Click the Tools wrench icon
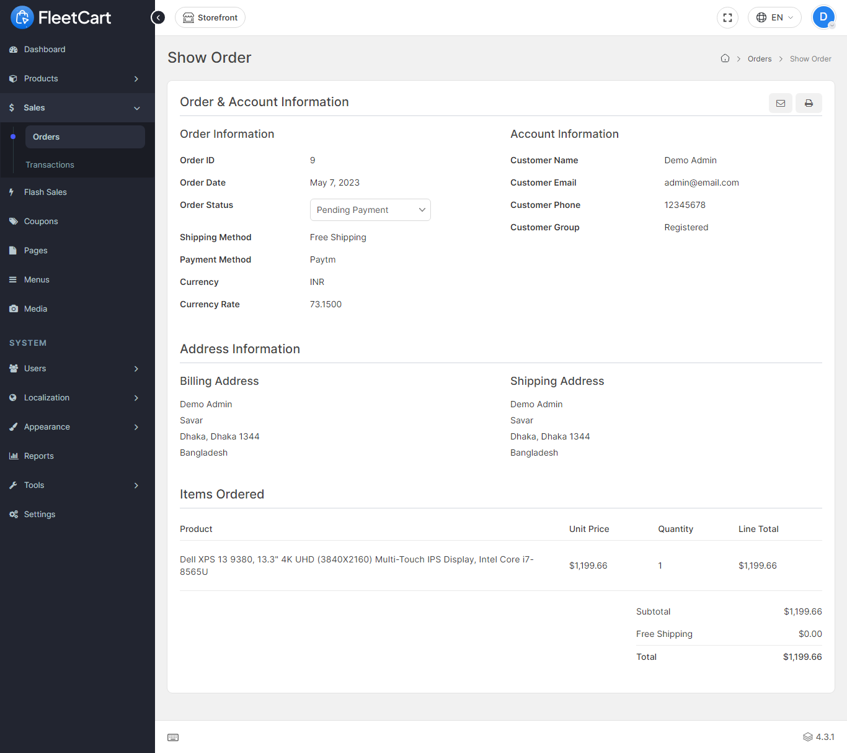 tap(13, 485)
